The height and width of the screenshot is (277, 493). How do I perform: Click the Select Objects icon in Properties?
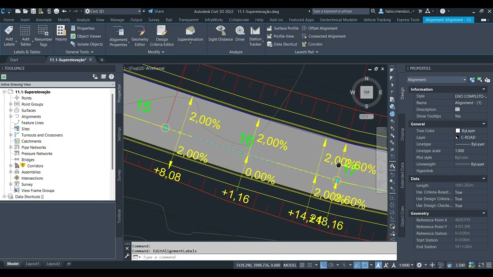[480, 80]
